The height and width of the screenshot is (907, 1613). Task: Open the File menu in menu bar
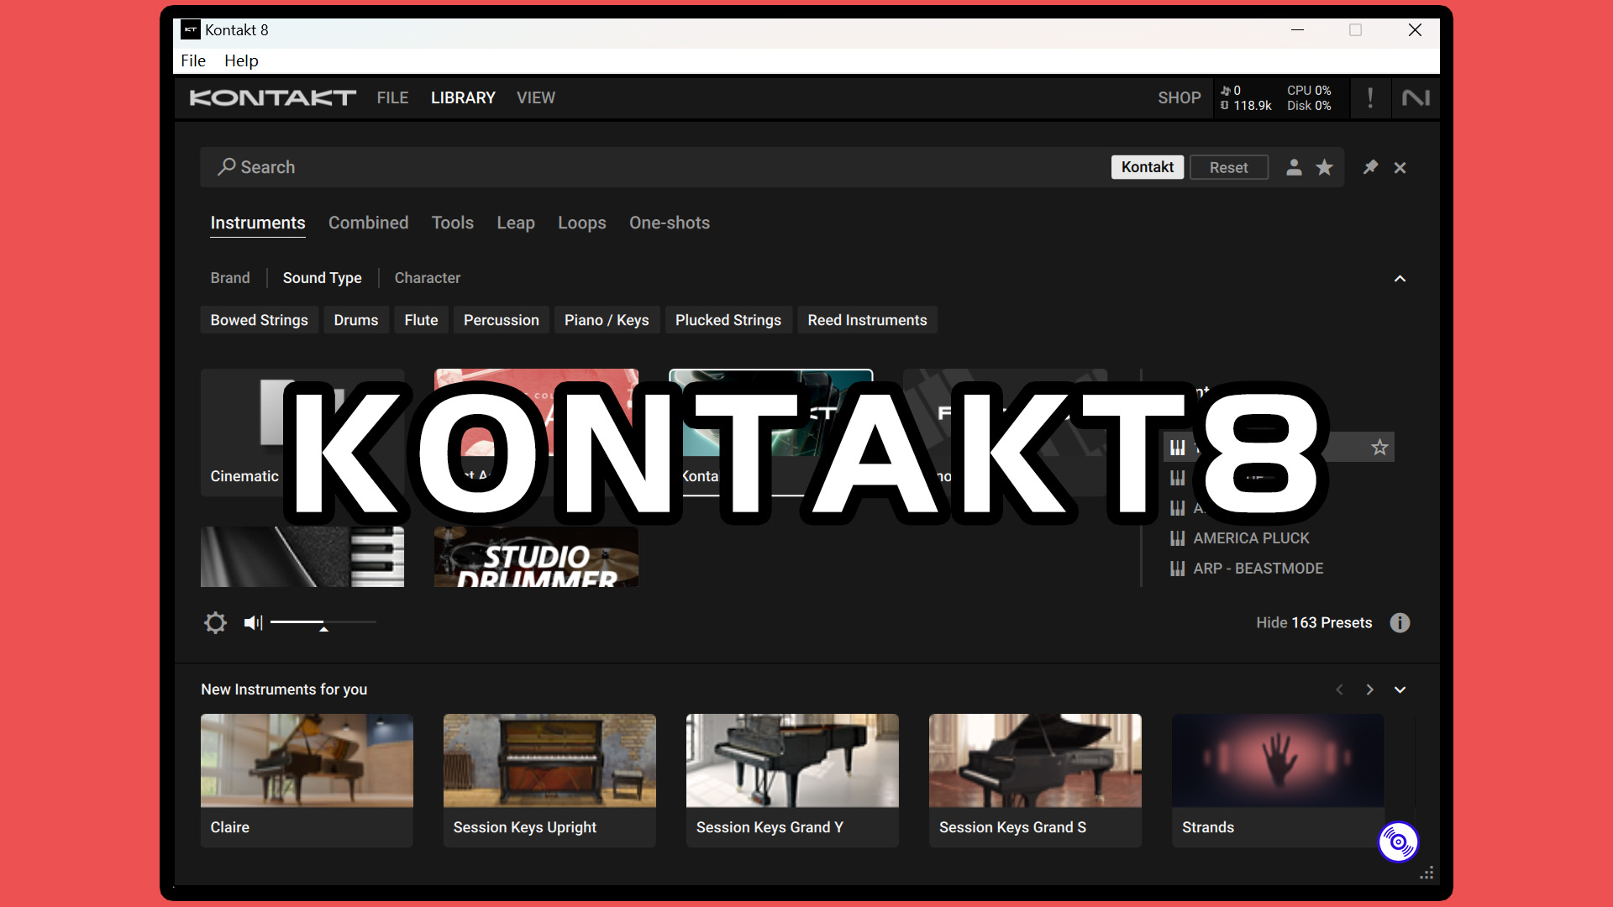pos(193,60)
